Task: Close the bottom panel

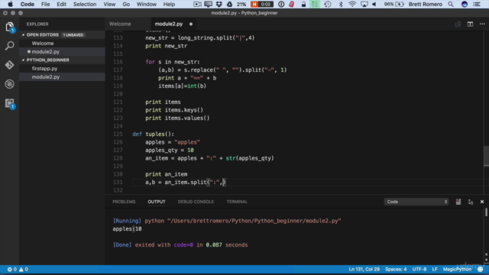Action: point(482,202)
